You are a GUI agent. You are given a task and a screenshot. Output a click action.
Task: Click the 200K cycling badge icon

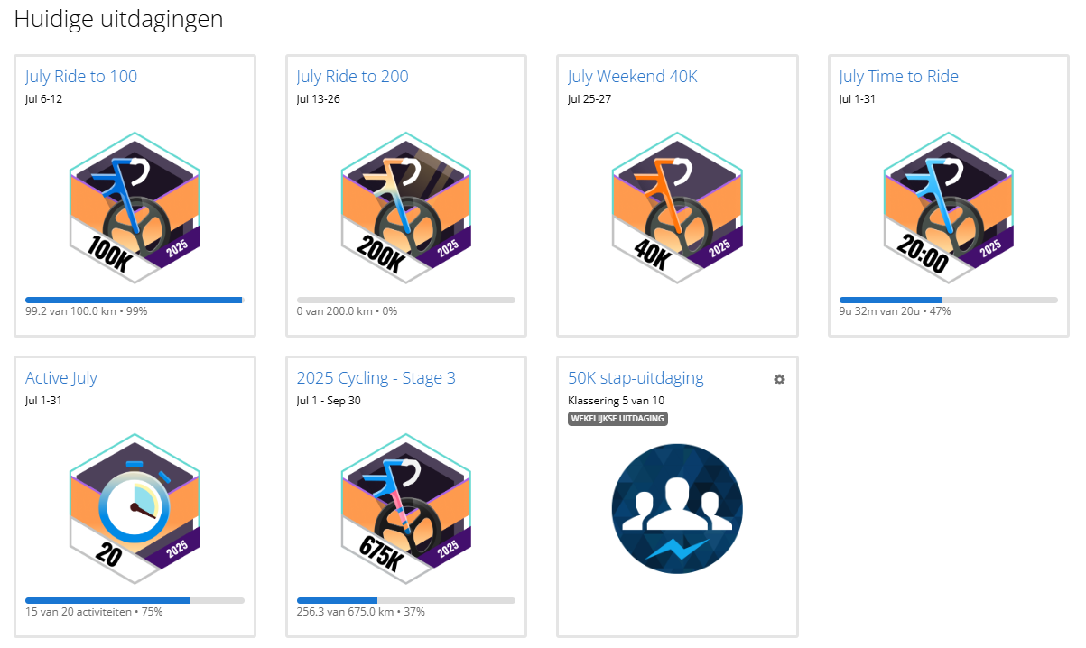tap(406, 208)
